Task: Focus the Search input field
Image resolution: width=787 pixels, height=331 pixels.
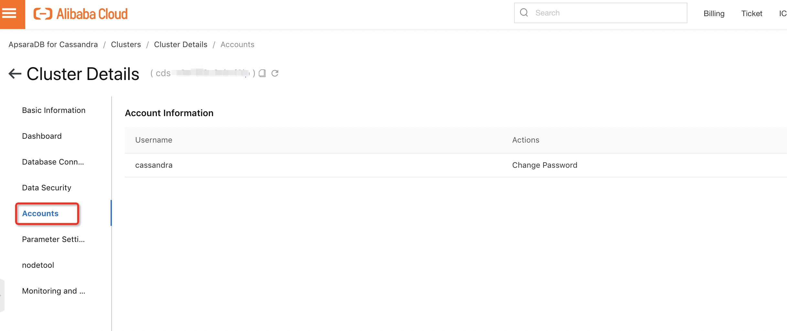Action: pos(600,13)
